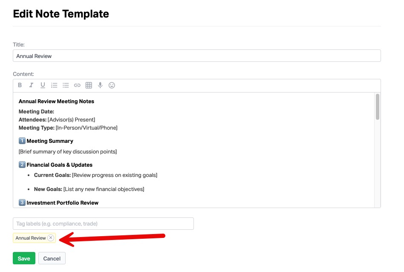Screen dimensions: 404x272
Task: Cancel editing the template
Action: click(52, 258)
